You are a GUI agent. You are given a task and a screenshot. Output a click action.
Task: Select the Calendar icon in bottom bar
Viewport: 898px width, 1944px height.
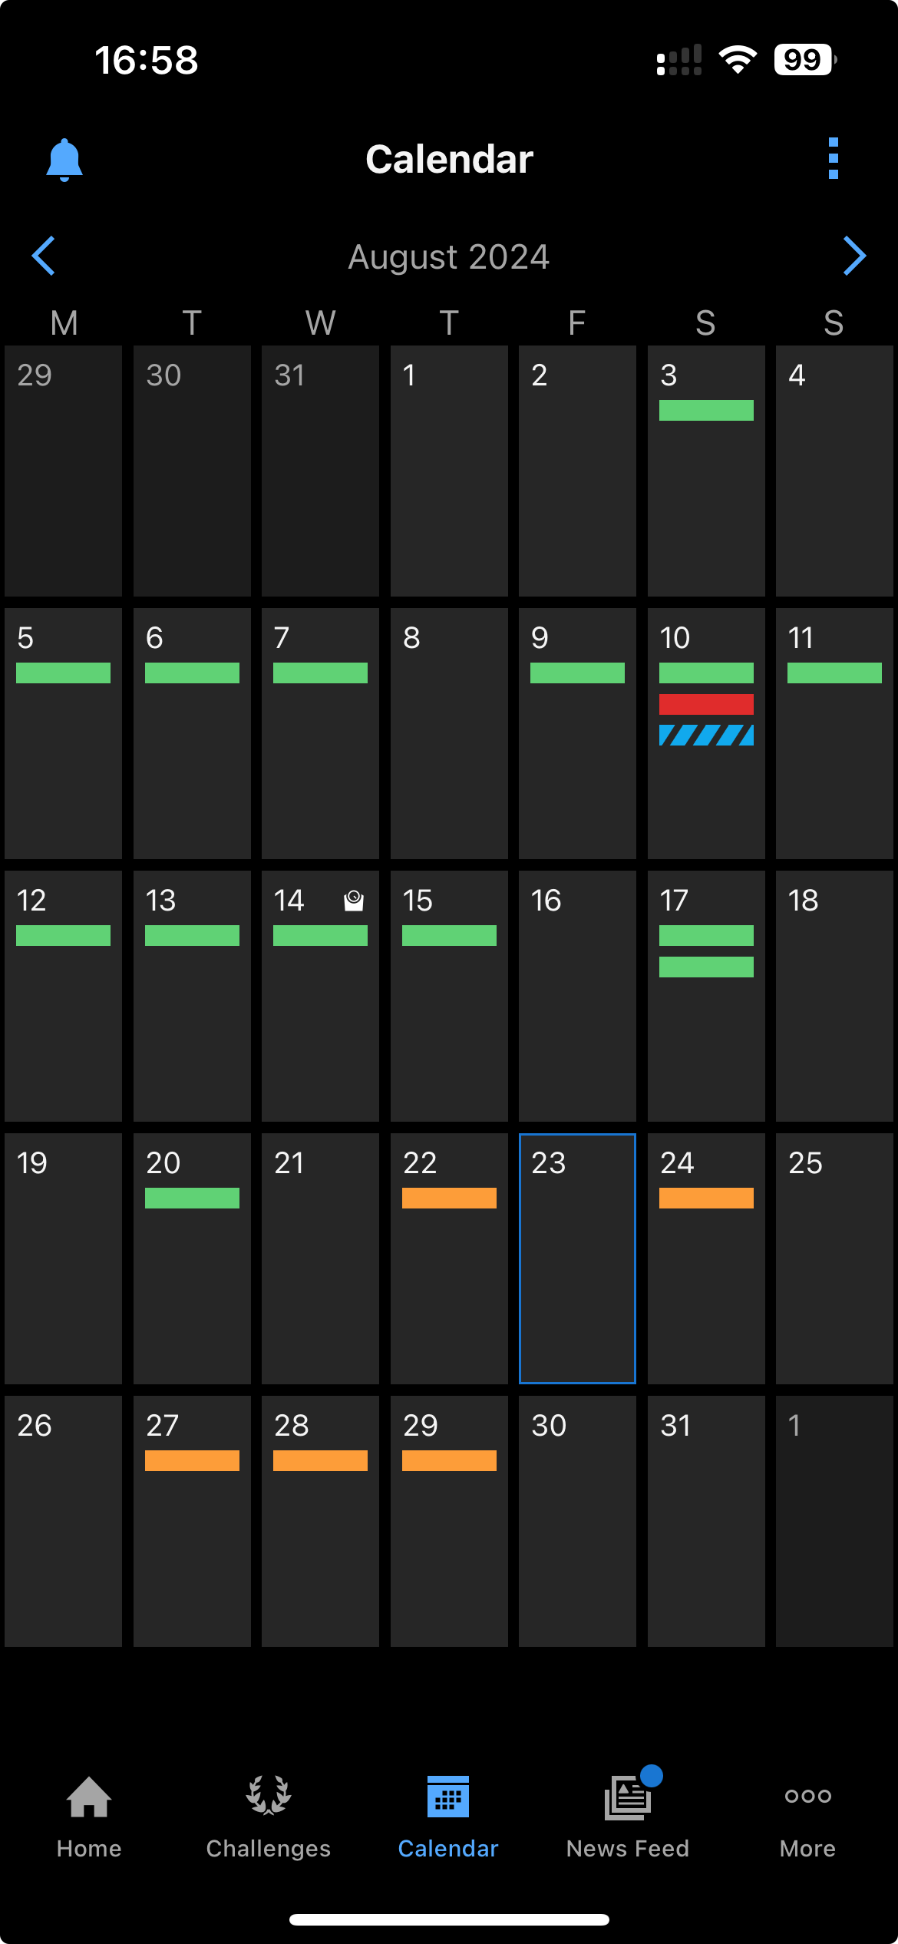pyautogui.click(x=448, y=1797)
